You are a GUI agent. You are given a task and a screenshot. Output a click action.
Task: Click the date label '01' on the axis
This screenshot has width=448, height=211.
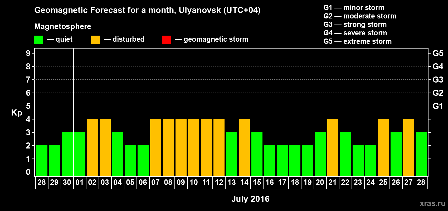pyautogui.click(x=80, y=183)
